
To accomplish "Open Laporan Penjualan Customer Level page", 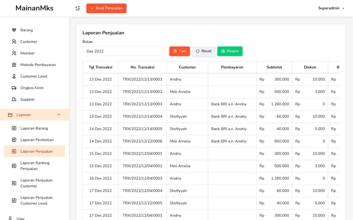I will 36,200.
